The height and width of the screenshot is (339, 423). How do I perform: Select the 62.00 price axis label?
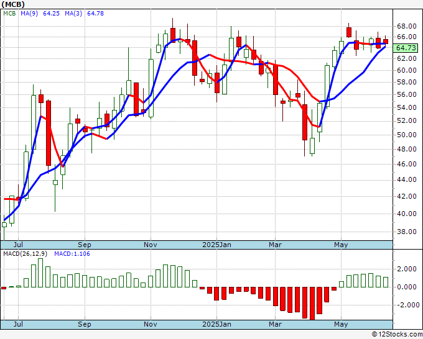pos(406,58)
